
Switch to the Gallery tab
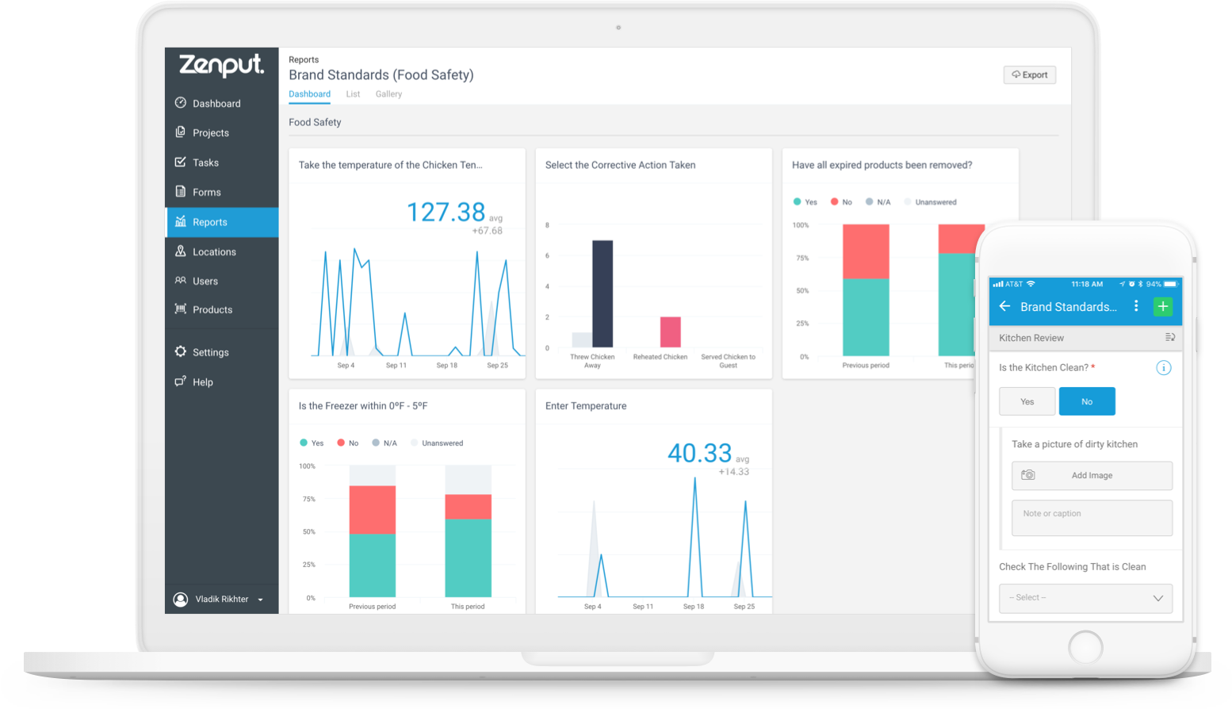(x=388, y=94)
